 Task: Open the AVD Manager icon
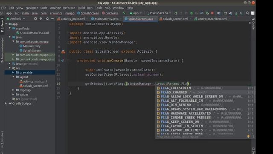click(236, 13)
